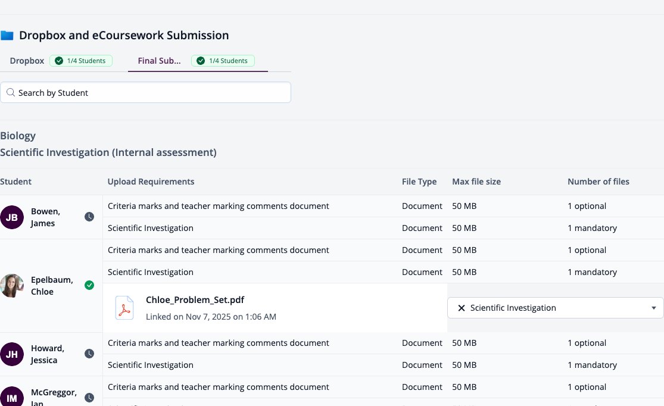Screen dimensions: 664x406
Task: Click Chloe Epelbaum's profile photo
Action: 12,286
